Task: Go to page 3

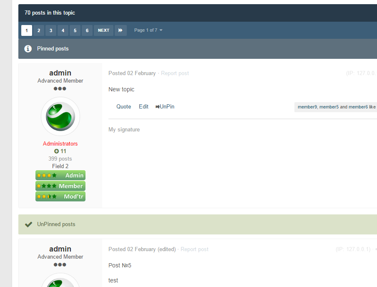Action: 51,30
